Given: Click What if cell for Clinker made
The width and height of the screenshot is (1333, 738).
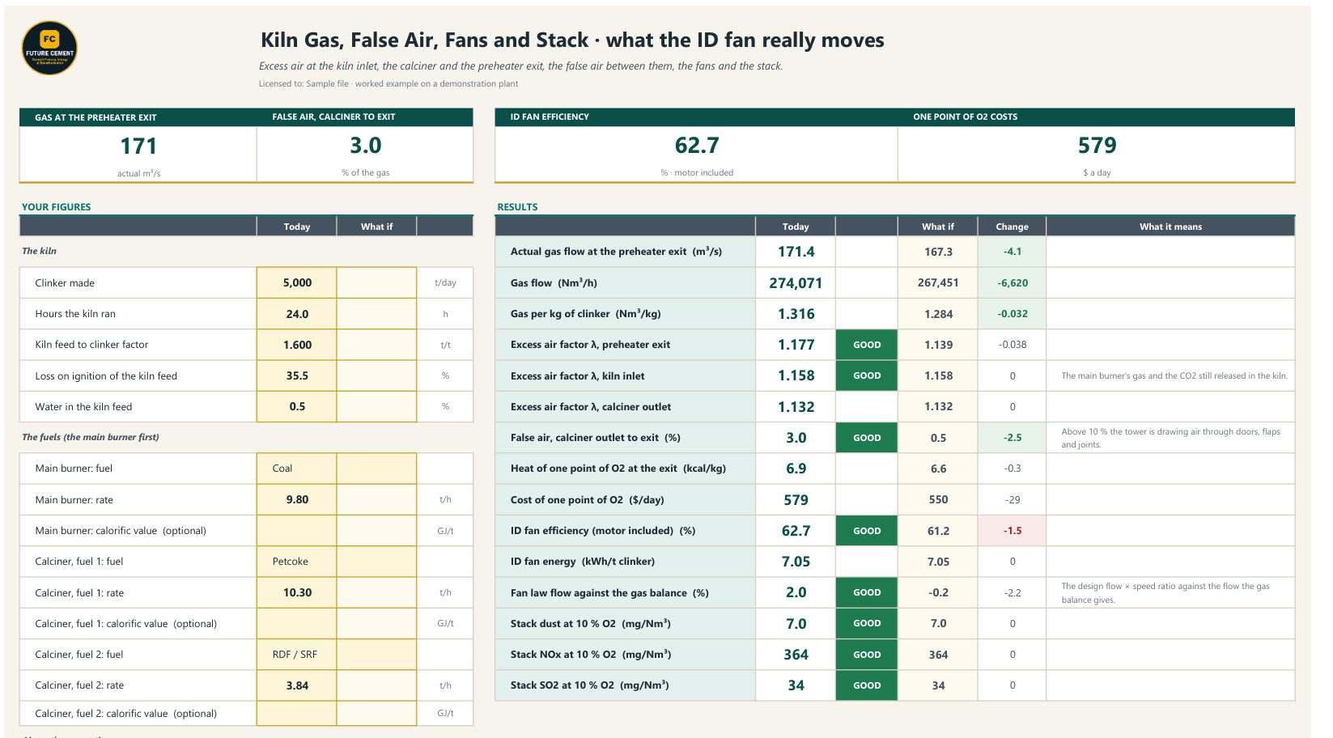Looking at the screenshot, I should tap(376, 282).
